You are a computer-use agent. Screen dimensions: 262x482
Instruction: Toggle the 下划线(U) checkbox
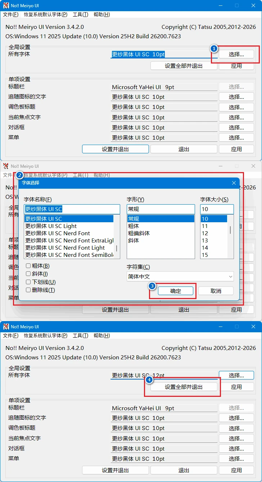pos(28,282)
